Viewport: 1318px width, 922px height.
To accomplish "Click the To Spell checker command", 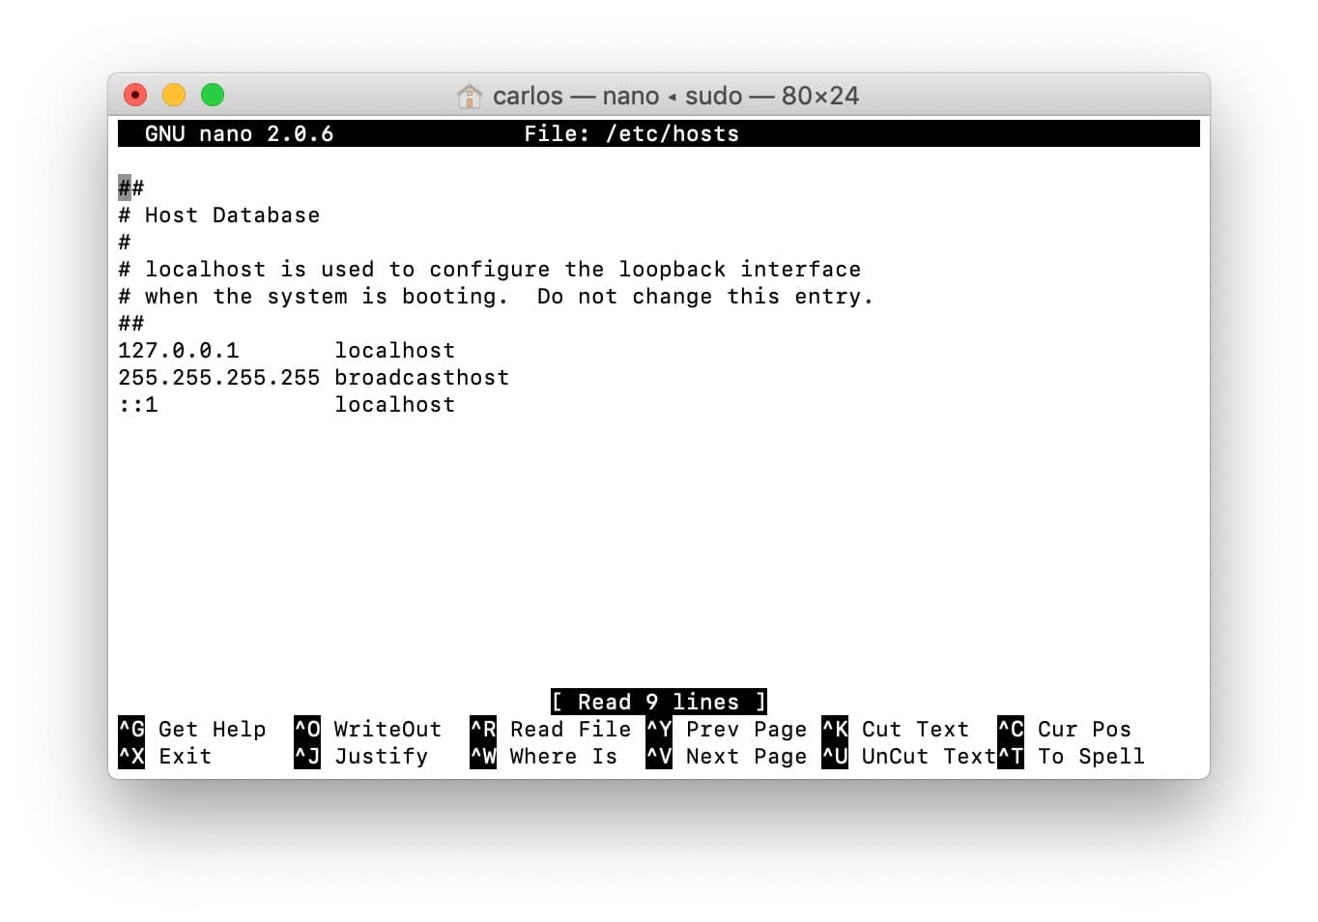I will point(1090,757).
